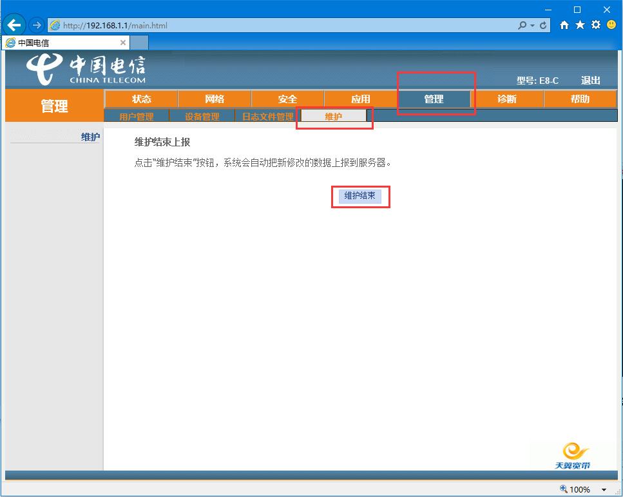Open the 安全 main menu tab
The image size is (623, 497).
pyautogui.click(x=287, y=99)
